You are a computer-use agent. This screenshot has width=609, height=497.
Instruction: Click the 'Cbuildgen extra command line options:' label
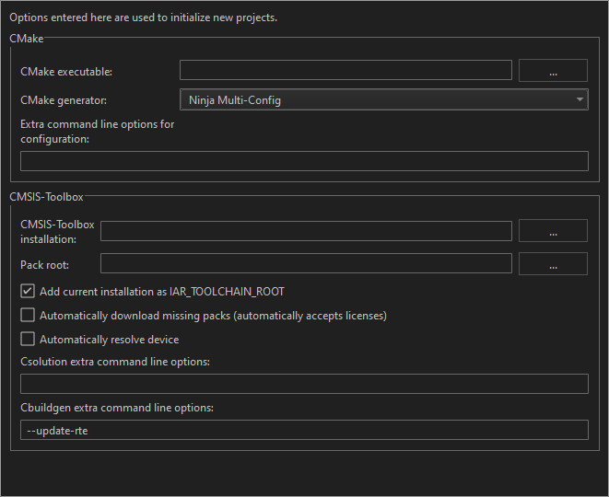point(117,408)
